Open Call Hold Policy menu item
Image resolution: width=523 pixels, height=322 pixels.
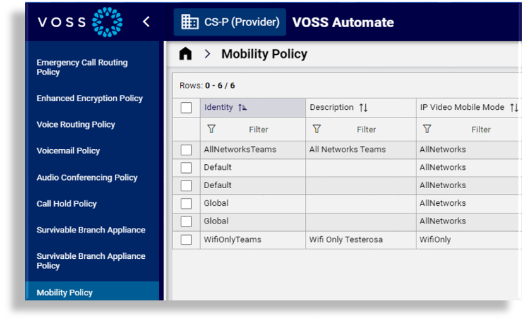point(67,204)
